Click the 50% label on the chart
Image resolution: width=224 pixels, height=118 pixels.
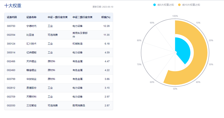coord(175,89)
